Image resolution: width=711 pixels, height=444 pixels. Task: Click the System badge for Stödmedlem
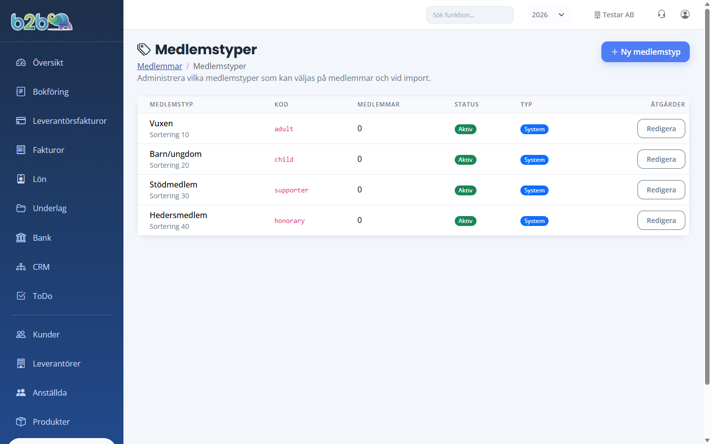point(534,190)
